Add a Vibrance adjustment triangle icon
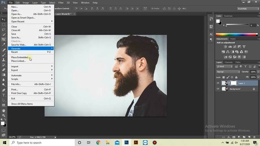This screenshot has height=146, width=260. coord(244,47)
